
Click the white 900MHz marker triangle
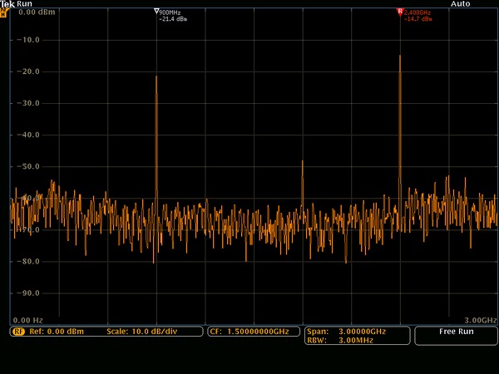[156, 12]
